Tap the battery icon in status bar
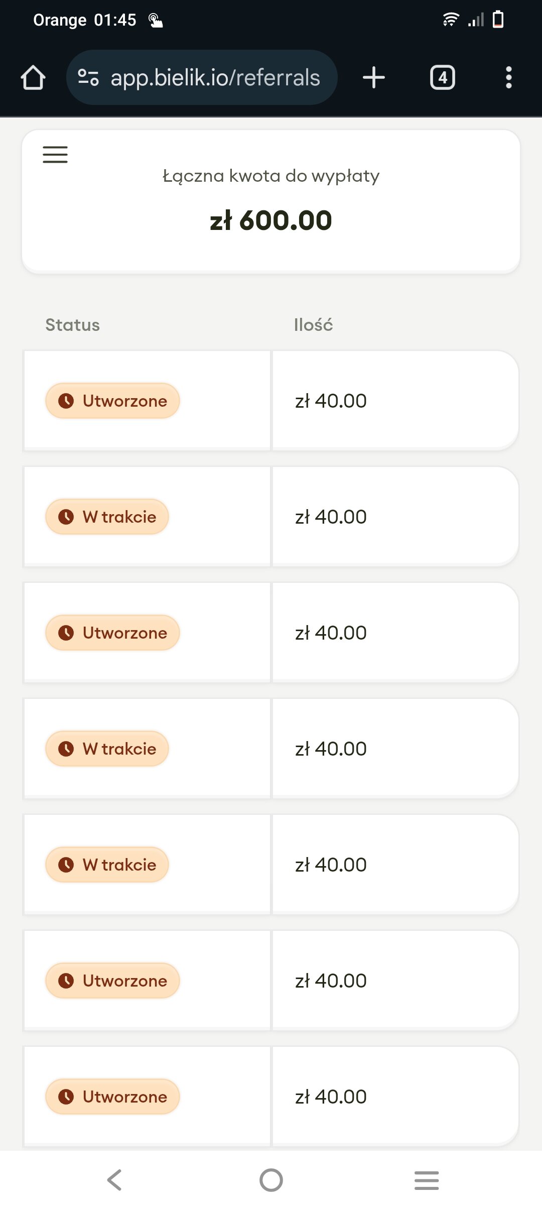 pyautogui.click(x=498, y=20)
